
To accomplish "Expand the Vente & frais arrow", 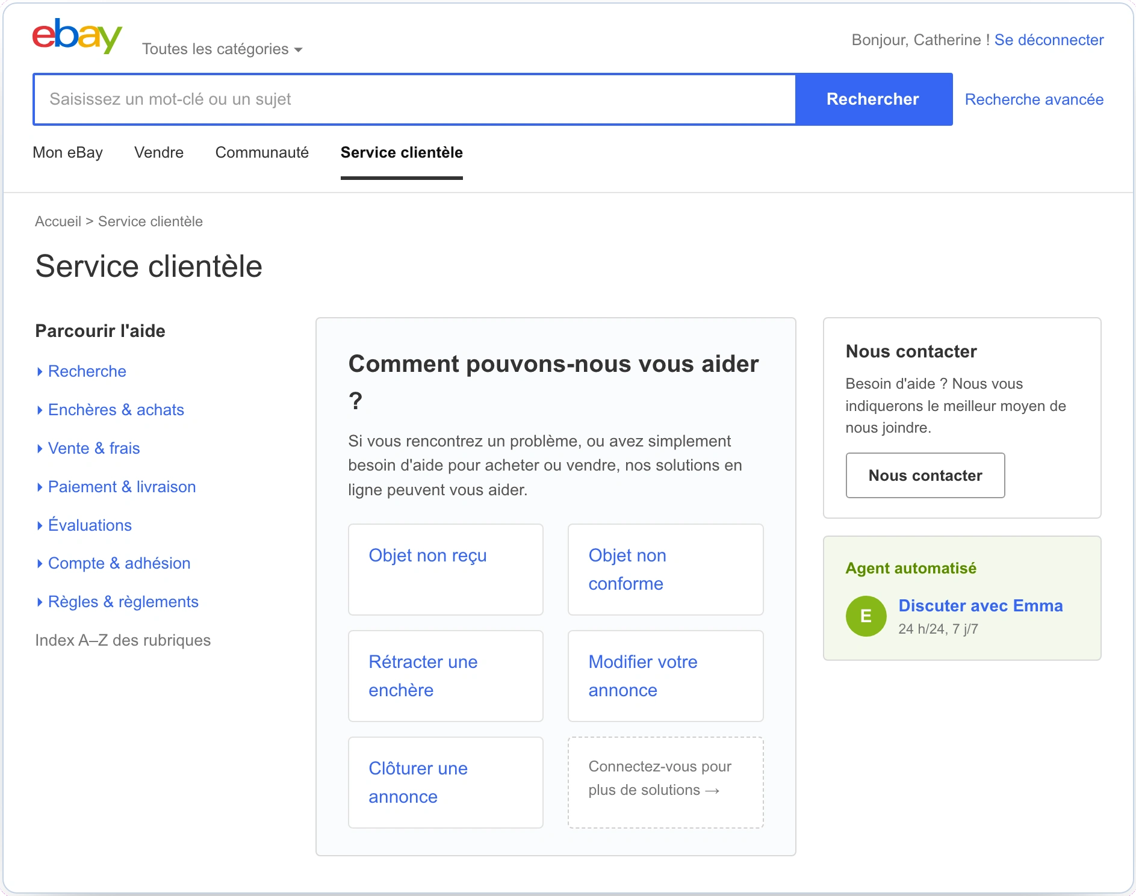I will (x=40, y=449).
